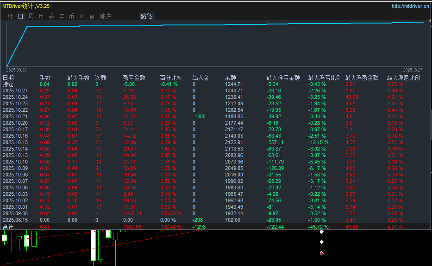Select the 日 daily tab
The width and height of the screenshot is (432, 266).
coord(21,17)
